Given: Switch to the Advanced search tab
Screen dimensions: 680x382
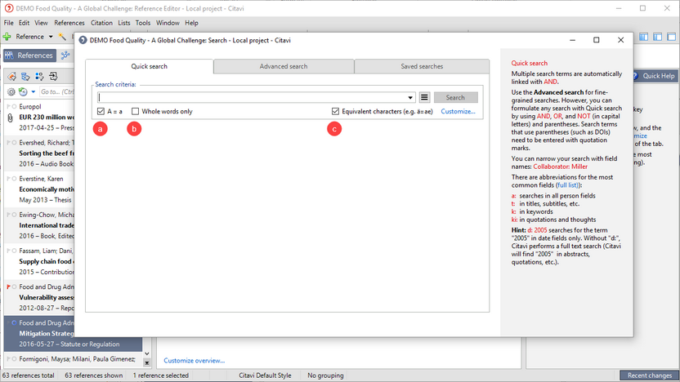Looking at the screenshot, I should tap(284, 67).
